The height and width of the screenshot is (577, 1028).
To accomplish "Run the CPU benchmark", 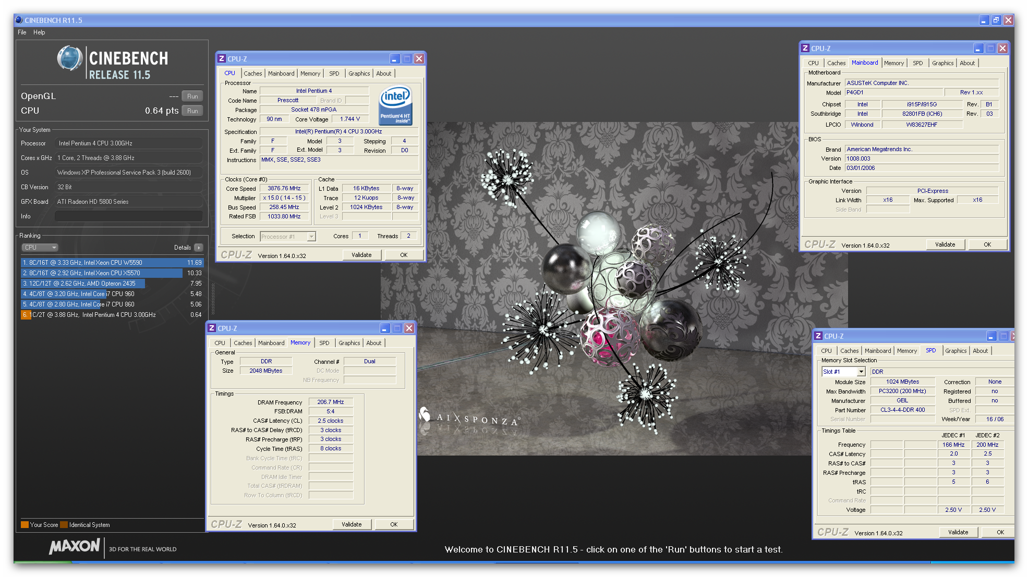I will (x=192, y=111).
